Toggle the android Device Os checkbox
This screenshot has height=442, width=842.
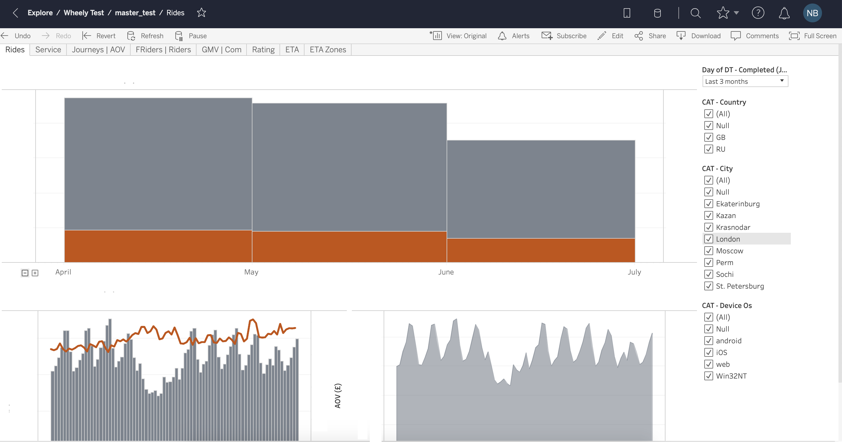708,341
